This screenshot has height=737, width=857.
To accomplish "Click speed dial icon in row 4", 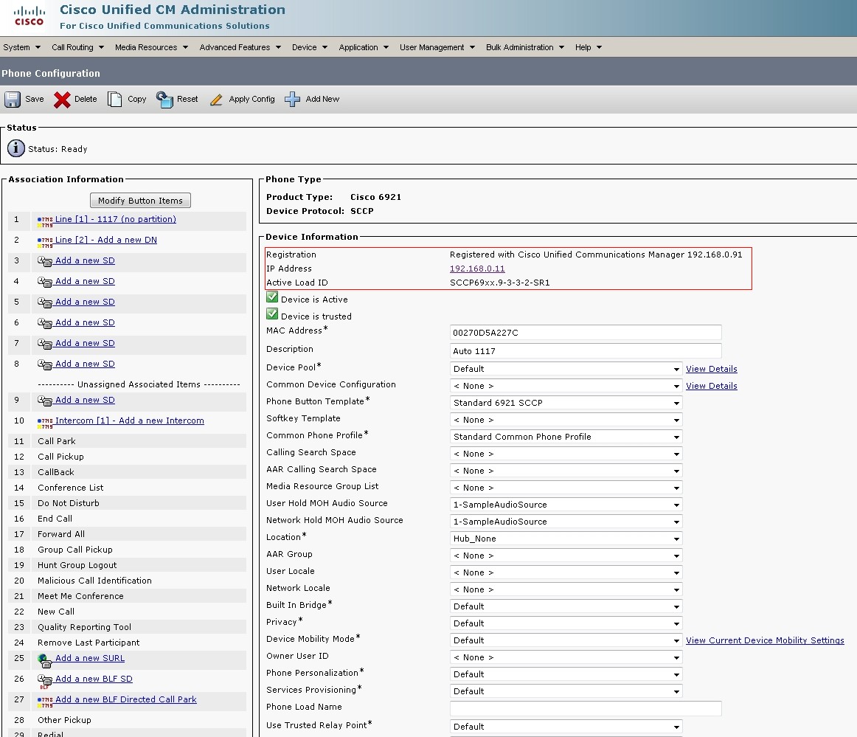I will 45,282.
